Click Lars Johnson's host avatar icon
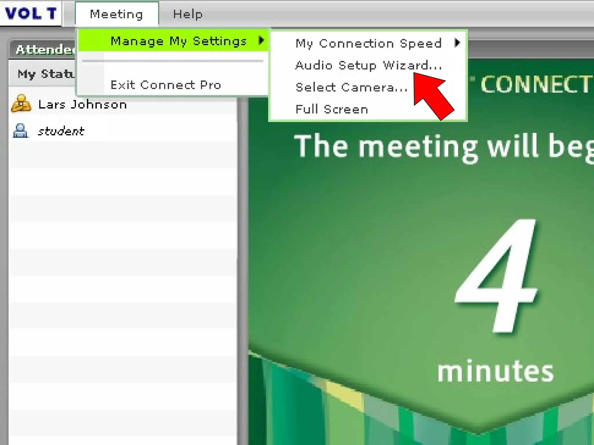The width and height of the screenshot is (594, 445). tap(21, 104)
